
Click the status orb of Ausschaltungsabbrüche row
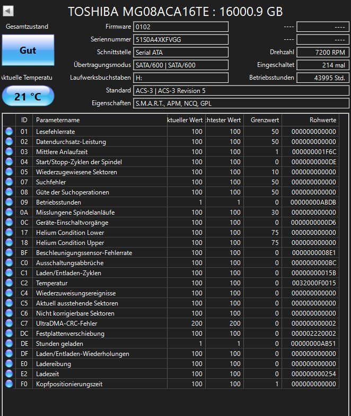pos(9,262)
